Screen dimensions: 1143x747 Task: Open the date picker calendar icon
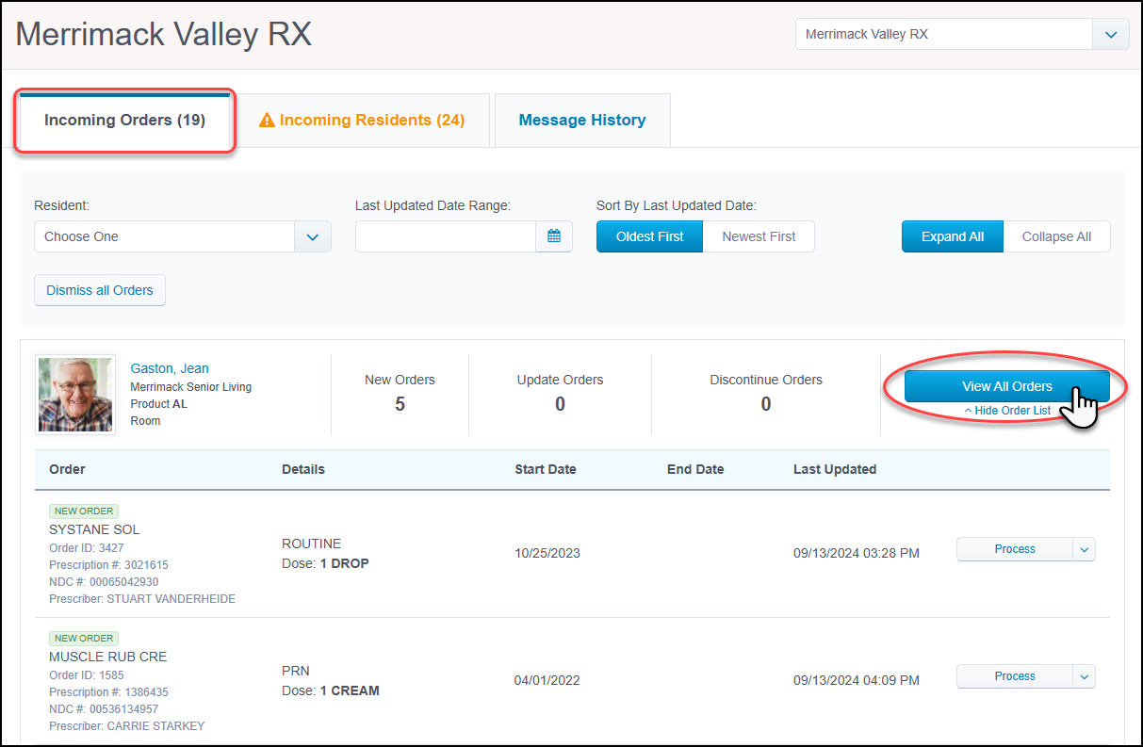pos(555,236)
